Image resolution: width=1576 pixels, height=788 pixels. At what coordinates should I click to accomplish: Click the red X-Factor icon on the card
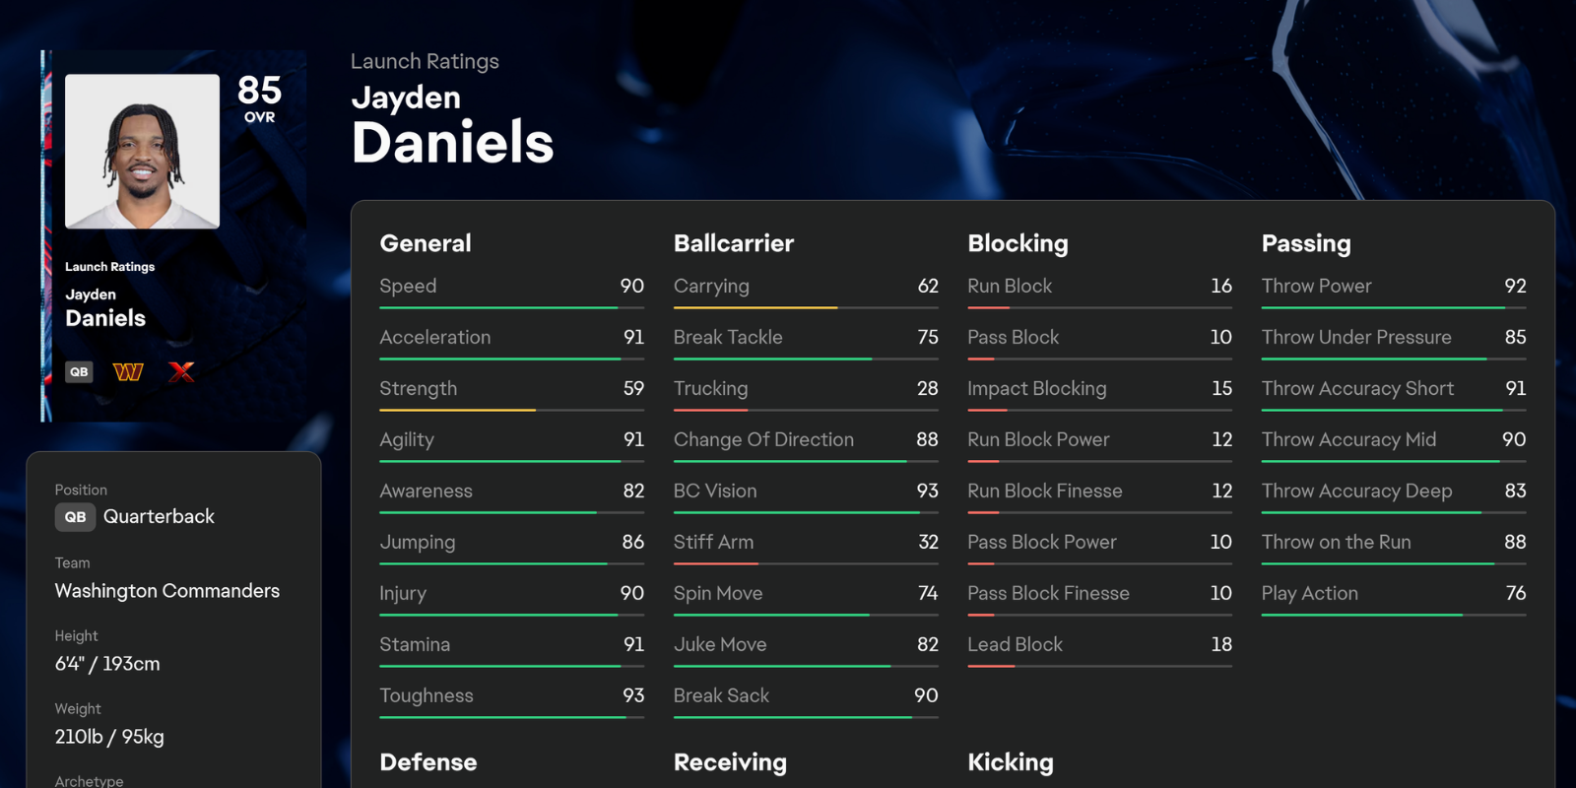181,371
